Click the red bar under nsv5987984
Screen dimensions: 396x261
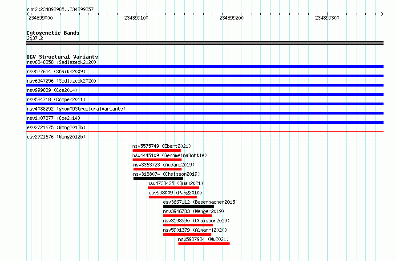coord(204,244)
